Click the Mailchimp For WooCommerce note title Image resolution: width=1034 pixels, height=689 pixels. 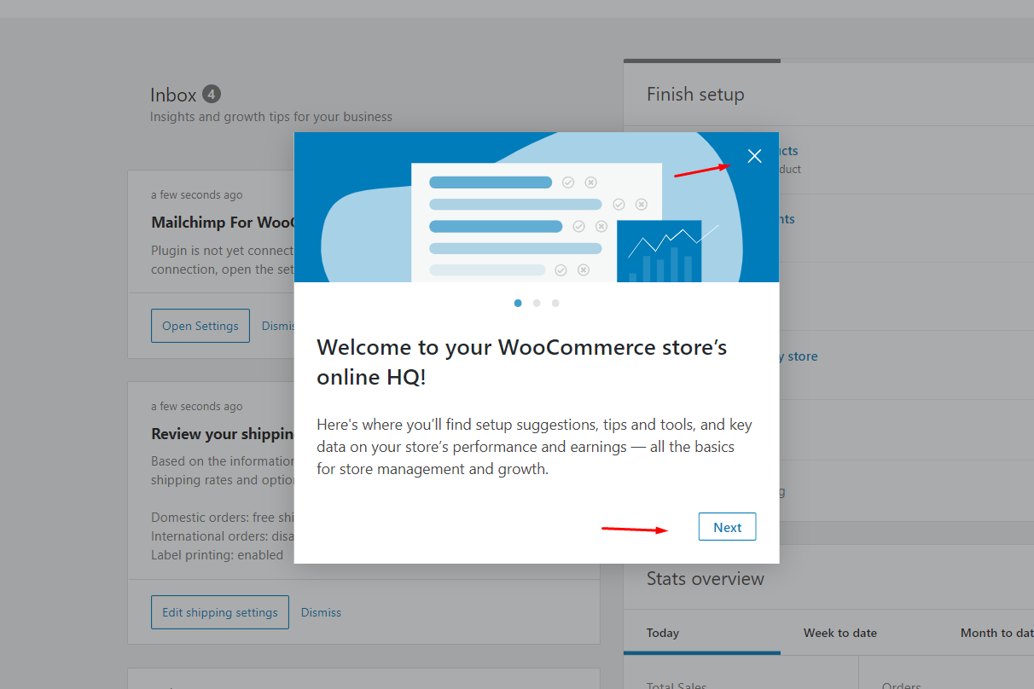coord(223,223)
